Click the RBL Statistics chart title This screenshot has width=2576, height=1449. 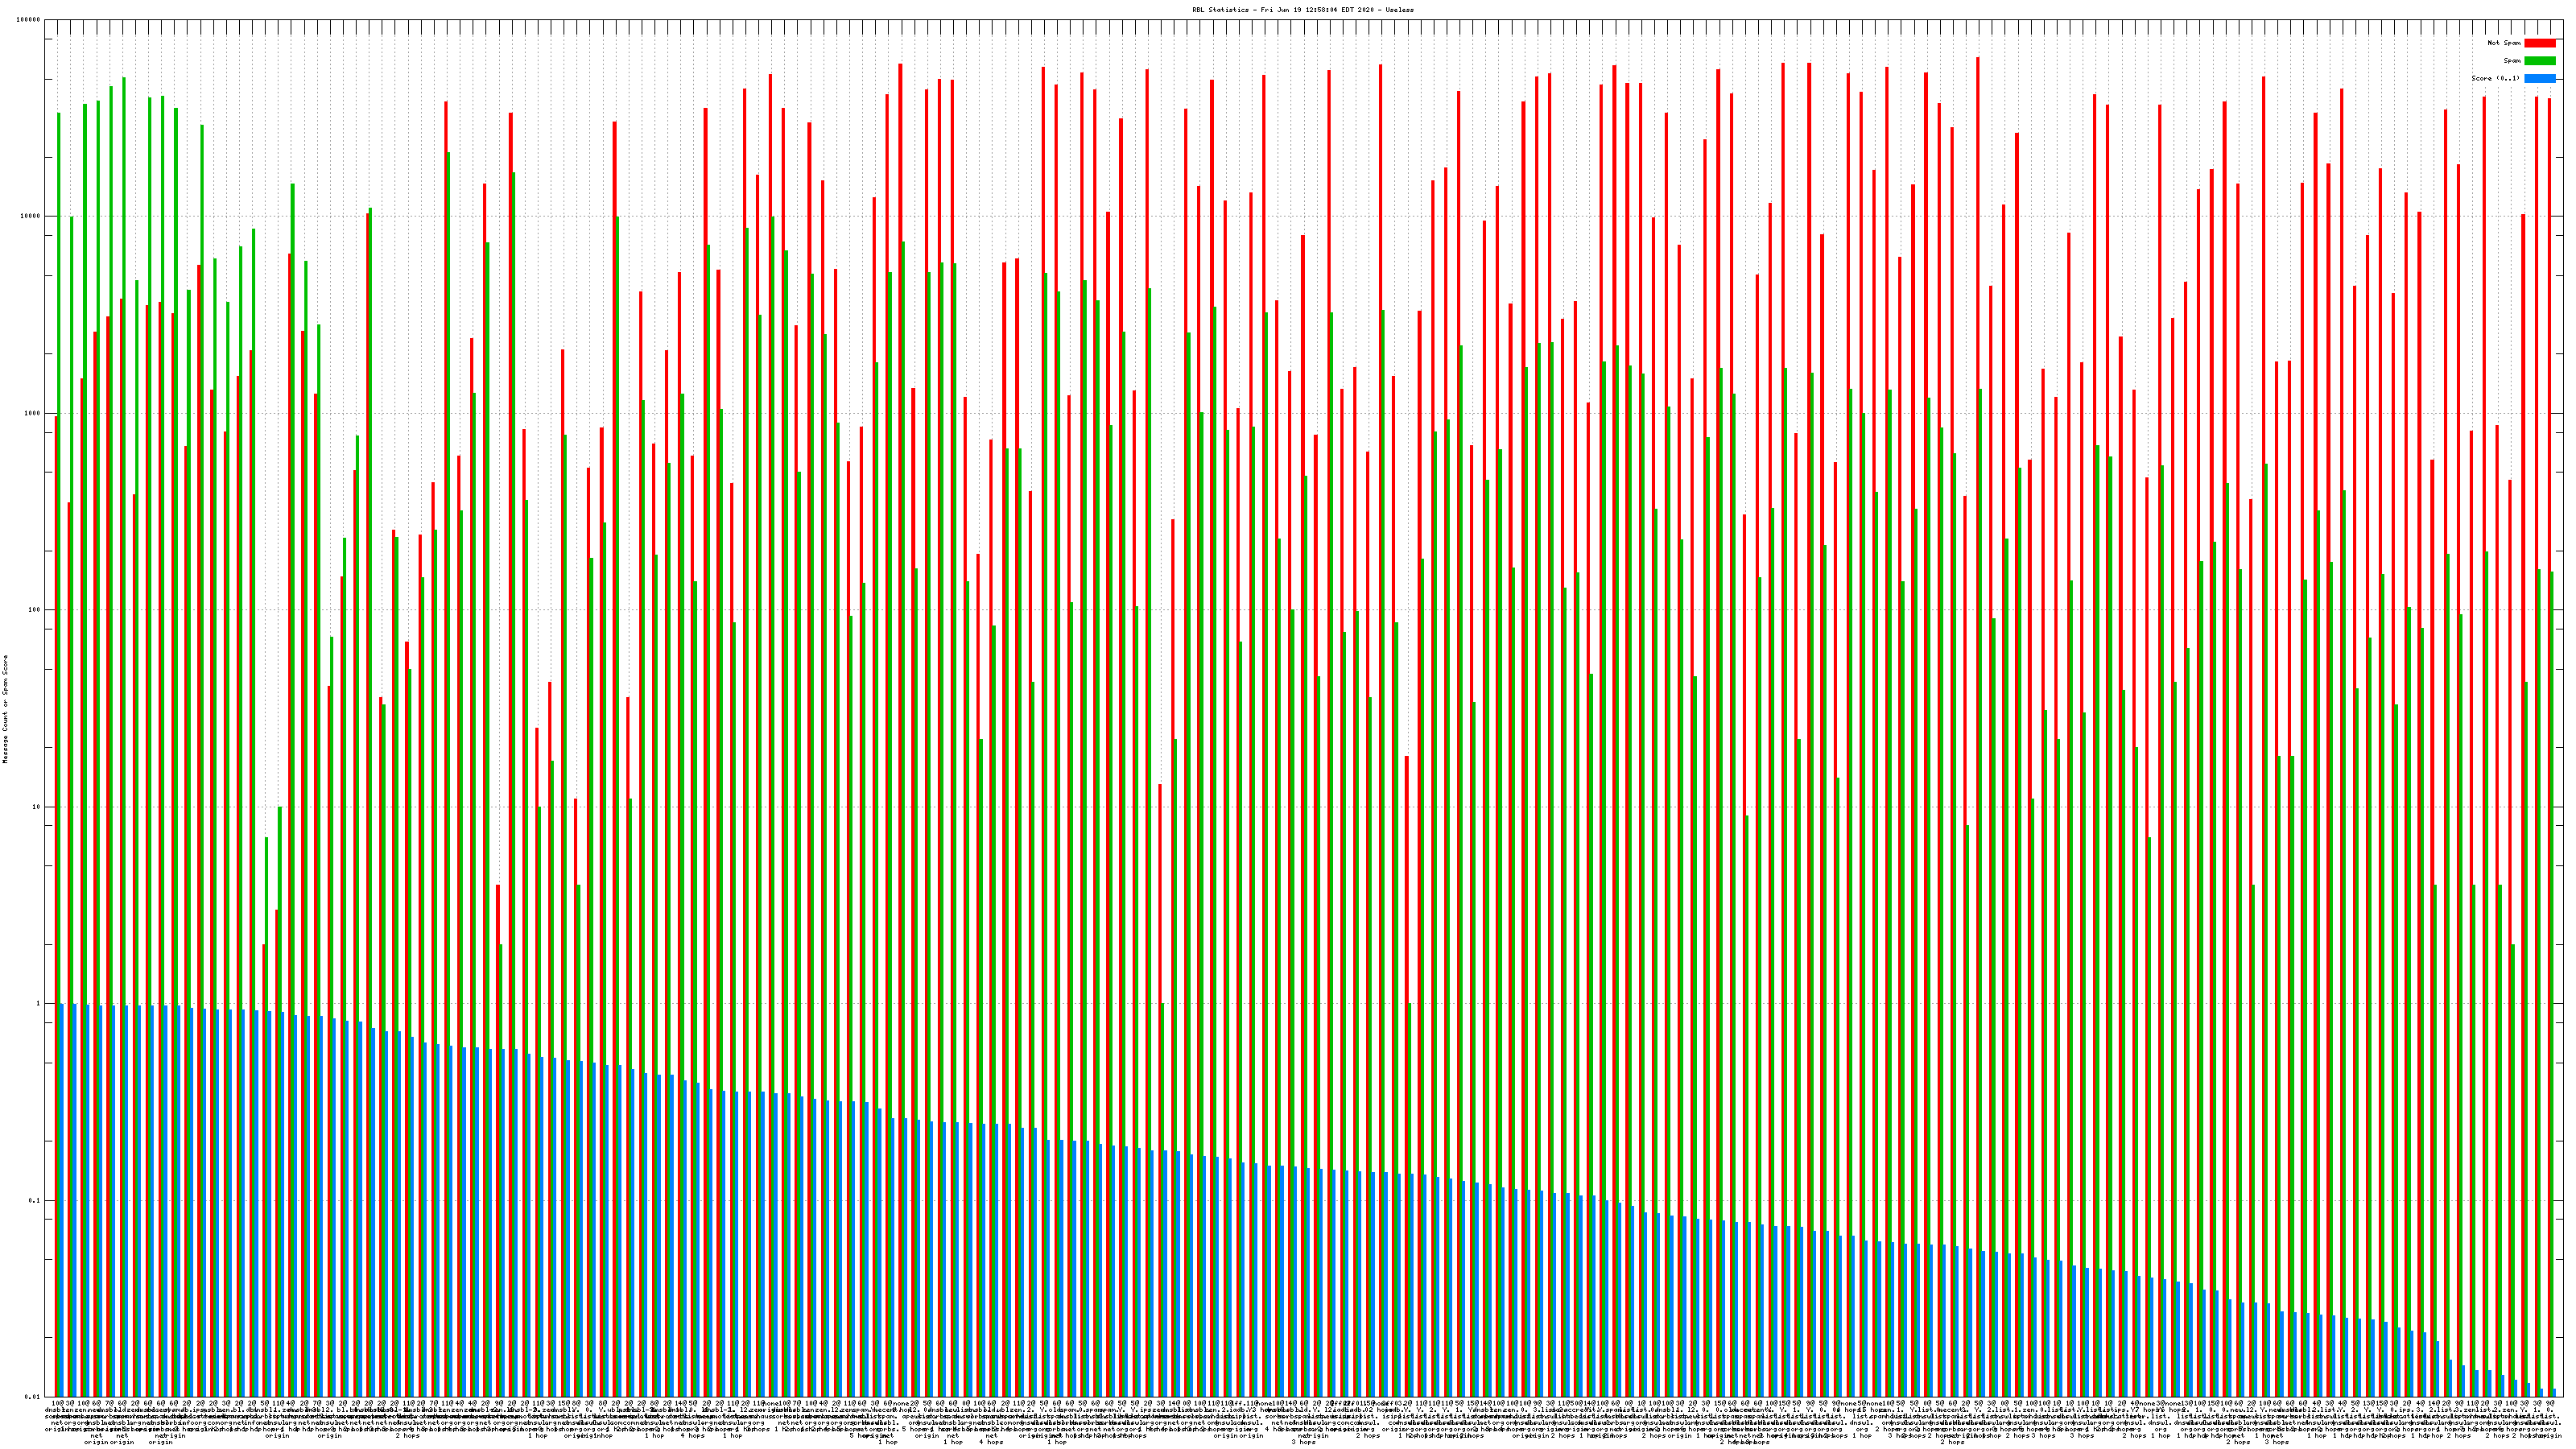click(1302, 9)
